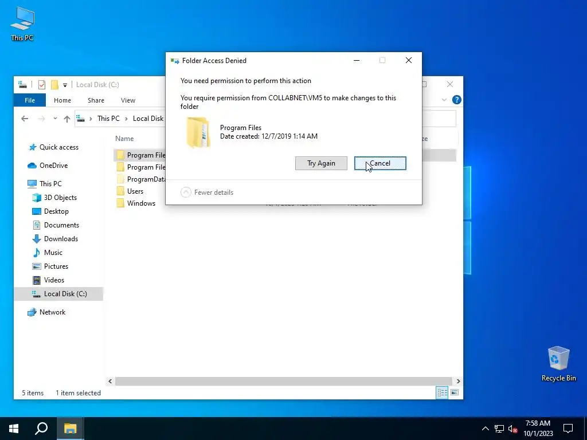
Task: Select the Users folder row
Action: coord(140,191)
